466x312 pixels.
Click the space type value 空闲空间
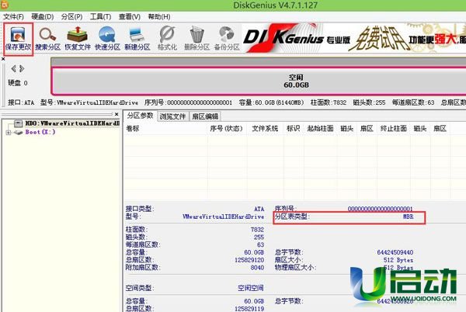(x=251, y=288)
